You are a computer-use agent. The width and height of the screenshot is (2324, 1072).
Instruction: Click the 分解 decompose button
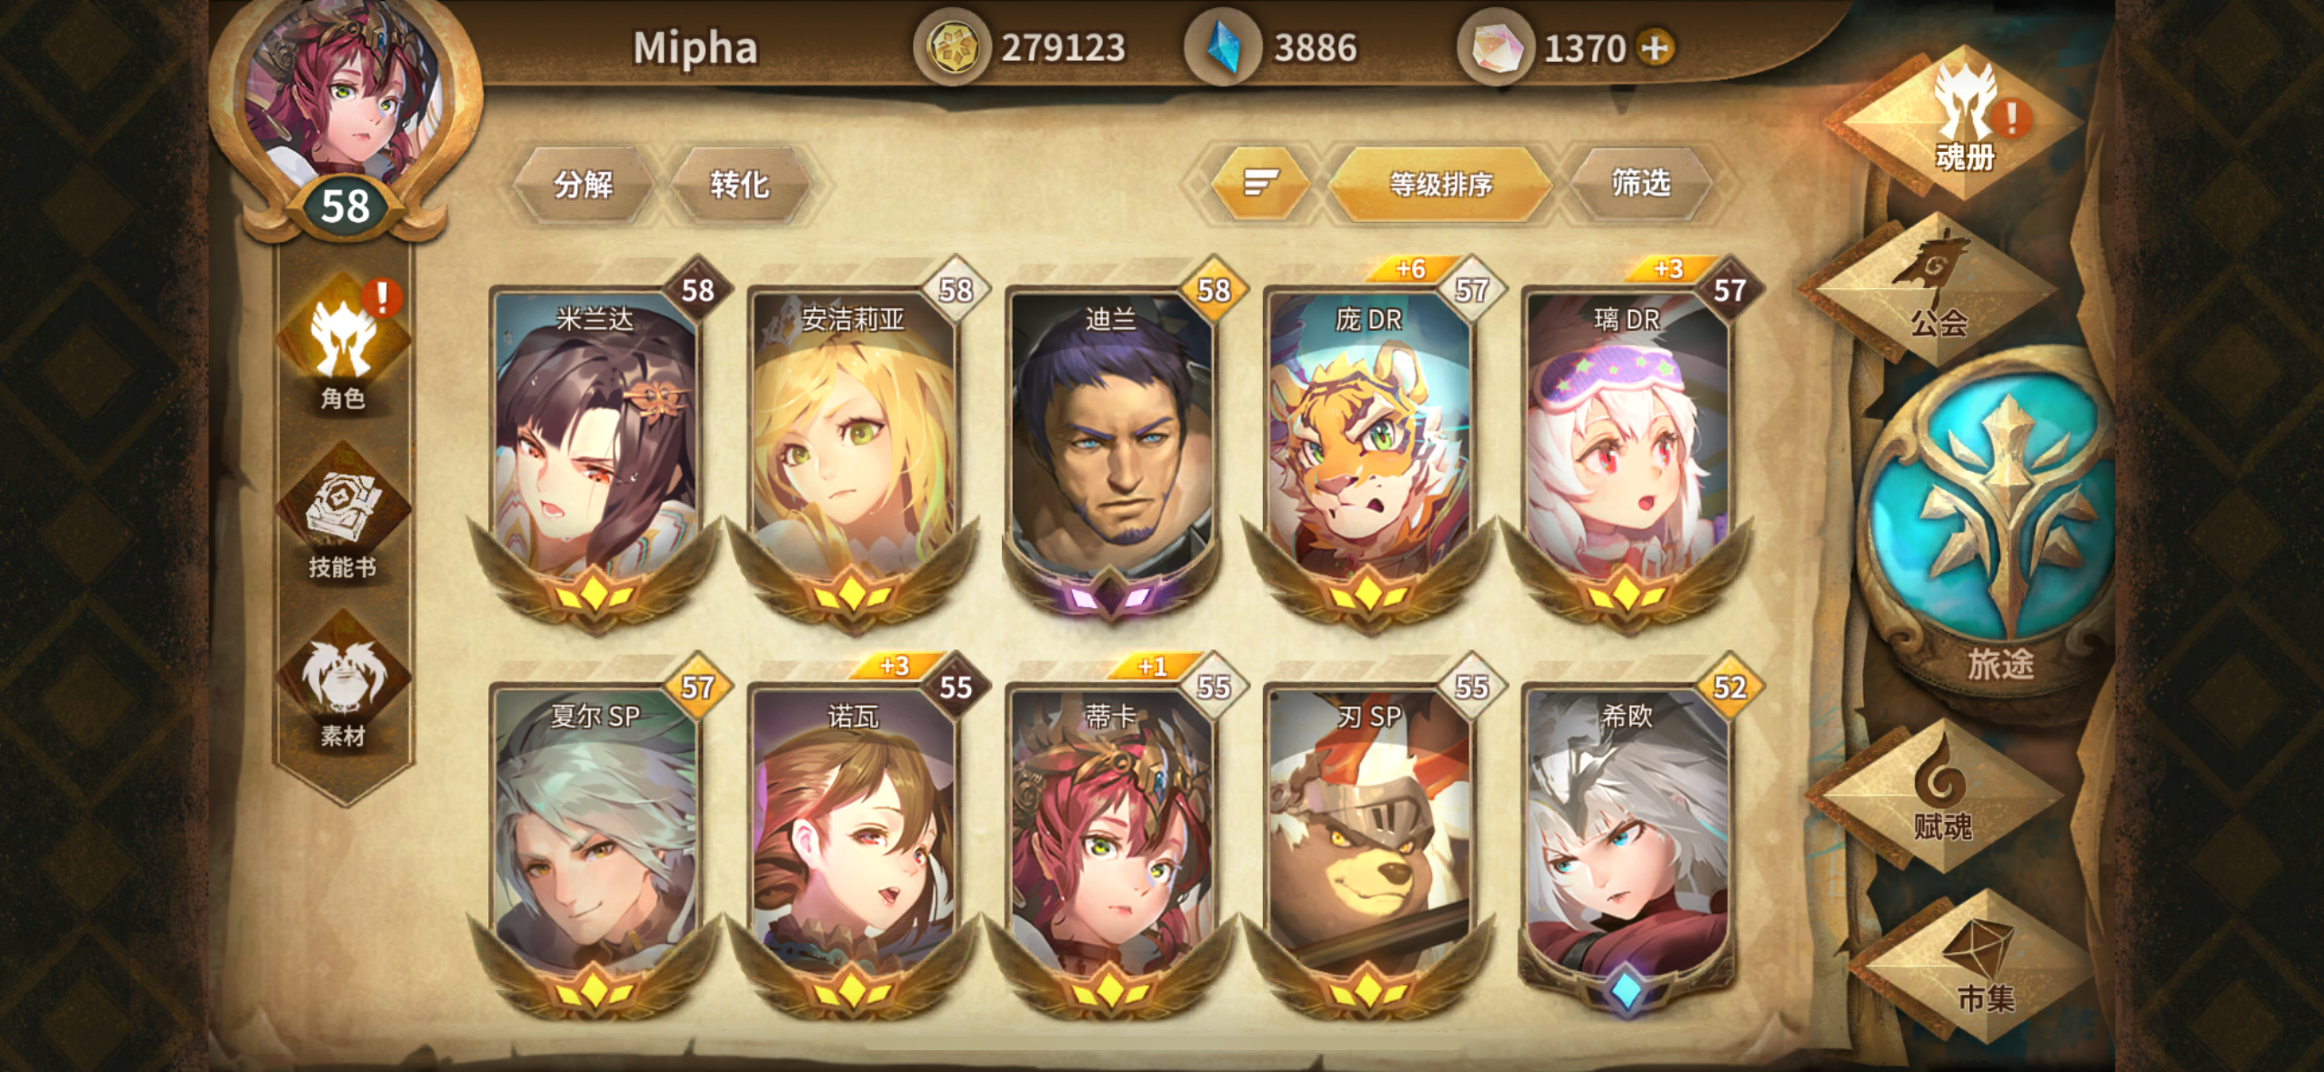(584, 185)
